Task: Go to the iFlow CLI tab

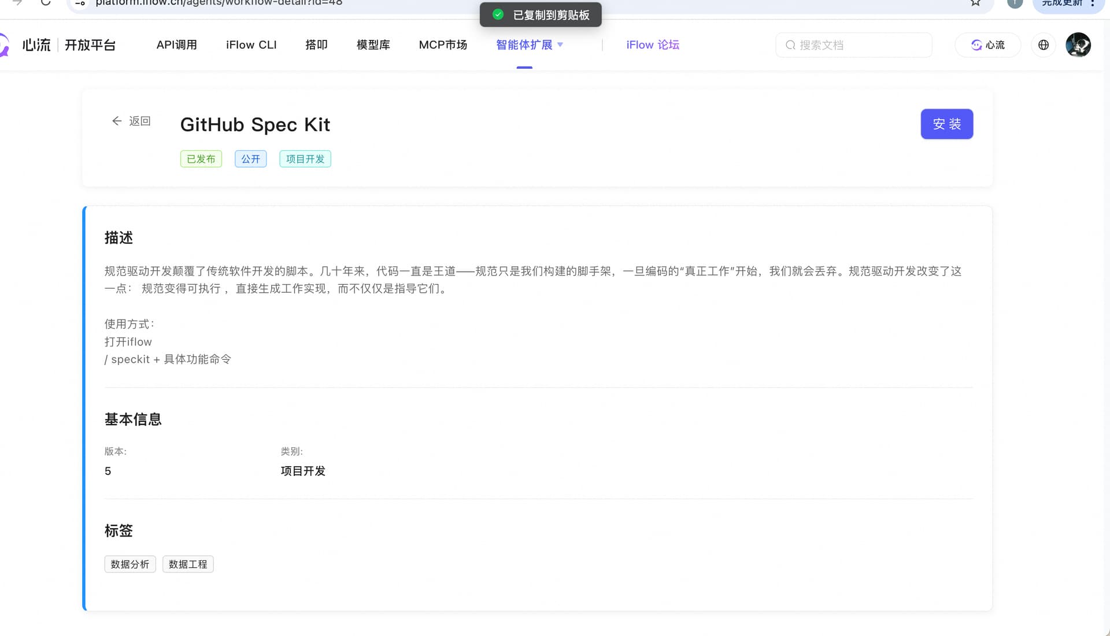Action: (x=251, y=45)
